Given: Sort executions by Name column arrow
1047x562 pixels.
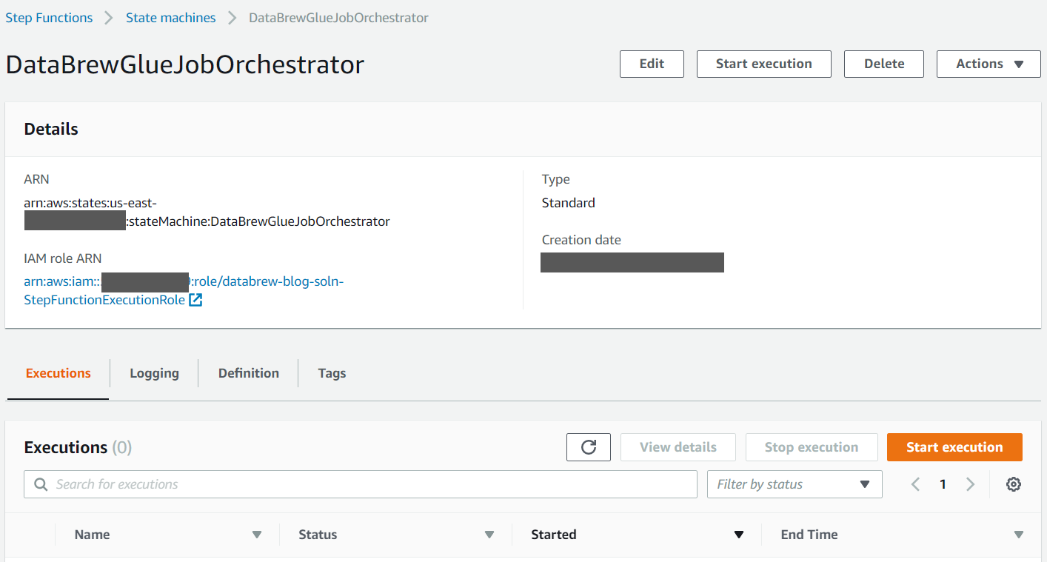Looking at the screenshot, I should point(257,535).
